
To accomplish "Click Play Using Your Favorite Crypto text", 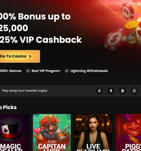I will [25, 91].
